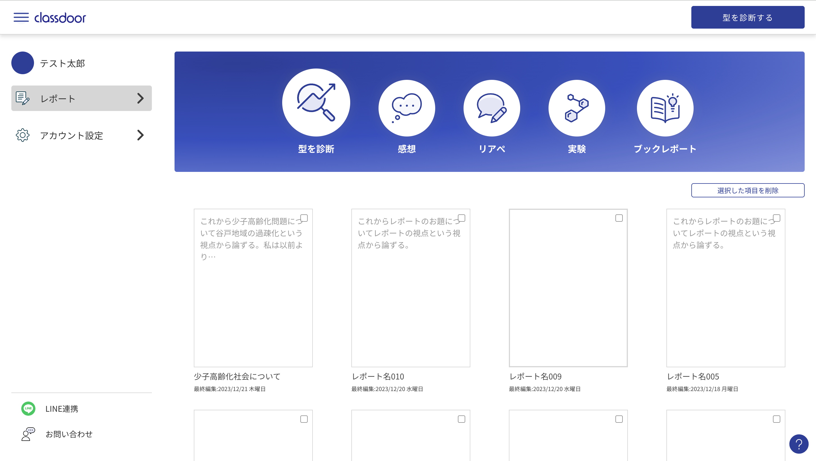Open the 実験 molecule icon
The width and height of the screenshot is (816, 461).
pyautogui.click(x=577, y=108)
